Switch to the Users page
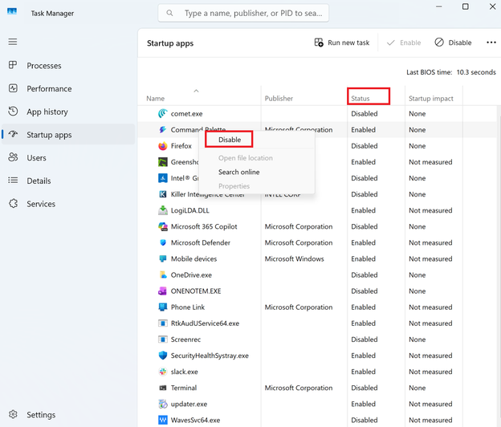 [36, 158]
